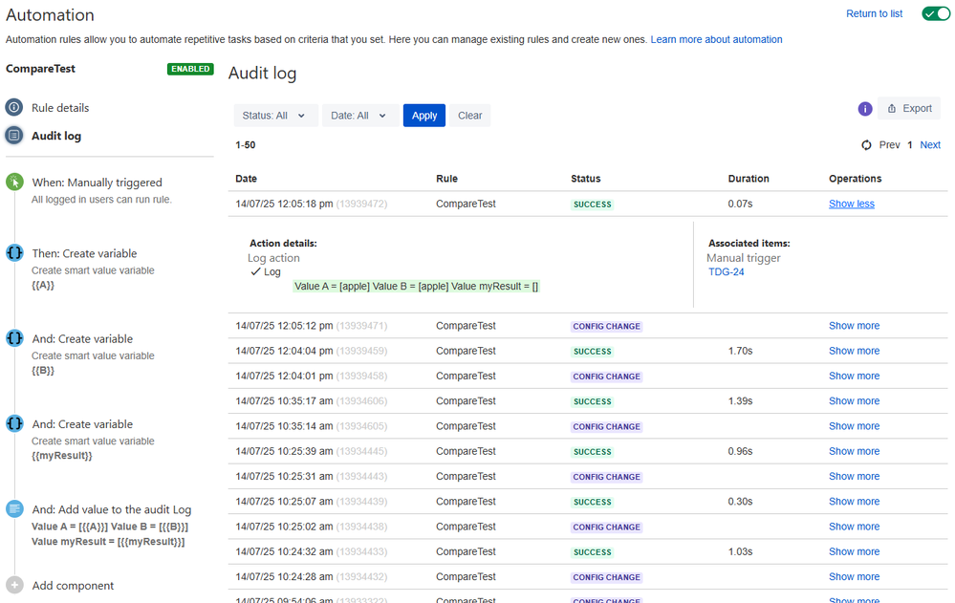This screenshot has height=603, width=955.
Task: Click the curly-brace icon for variable {{B}}
Action: pos(14,338)
